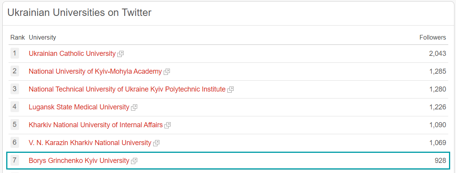Click external link icon beside Kyiv Polytechnic Institute

pyautogui.click(x=231, y=90)
